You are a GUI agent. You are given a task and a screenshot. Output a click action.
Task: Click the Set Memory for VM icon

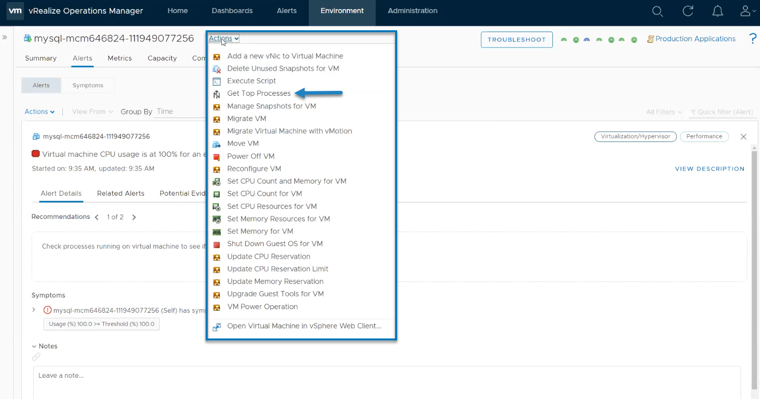click(x=217, y=232)
